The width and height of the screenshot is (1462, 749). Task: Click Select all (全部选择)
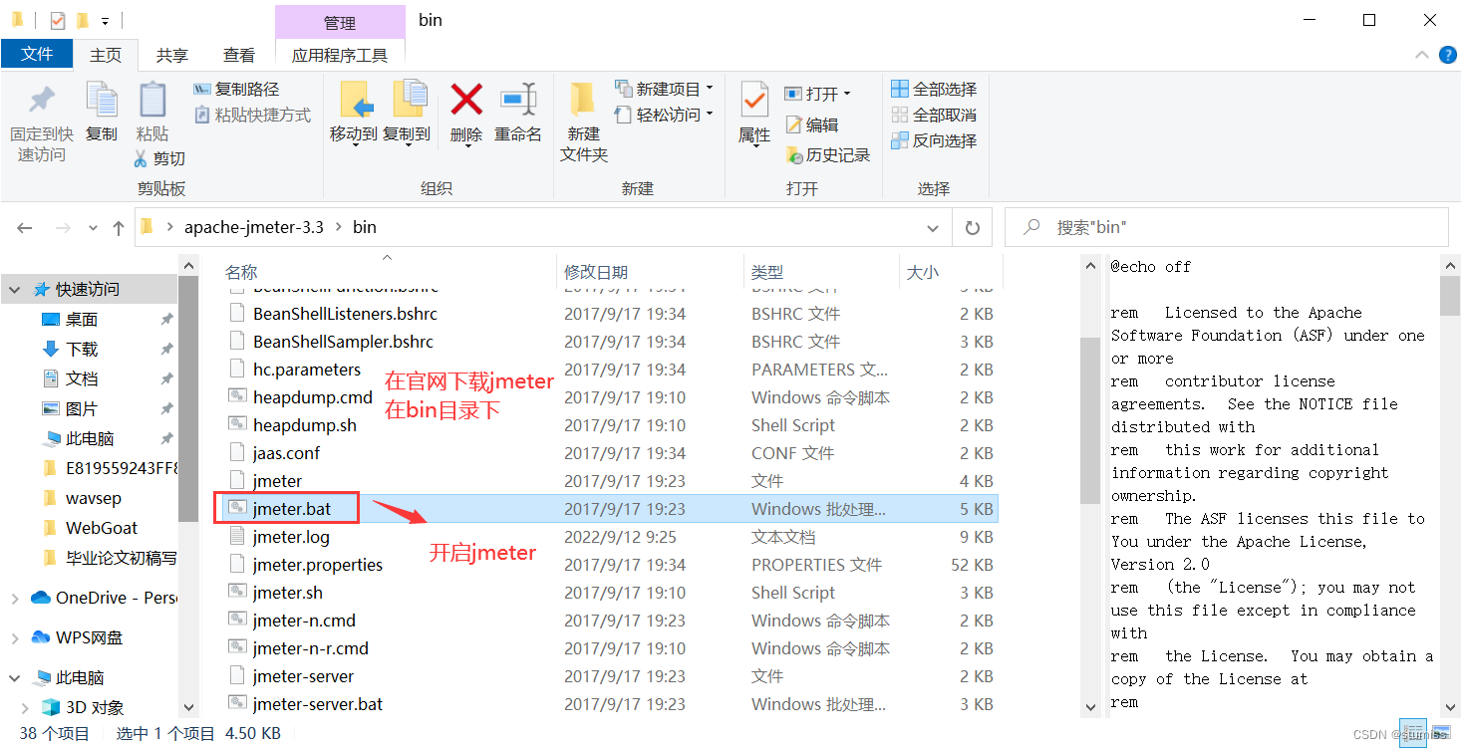click(934, 89)
